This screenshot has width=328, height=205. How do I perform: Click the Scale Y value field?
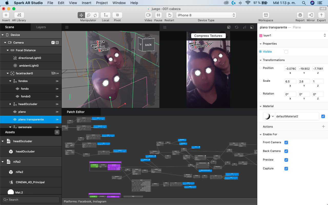[x=304, y=81]
